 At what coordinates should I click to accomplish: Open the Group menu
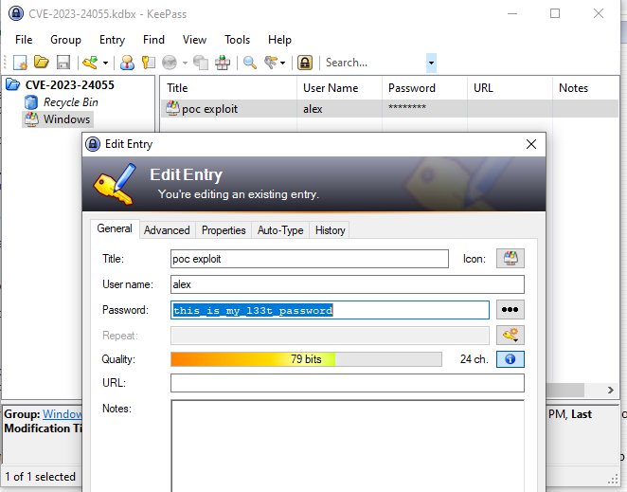tap(65, 40)
